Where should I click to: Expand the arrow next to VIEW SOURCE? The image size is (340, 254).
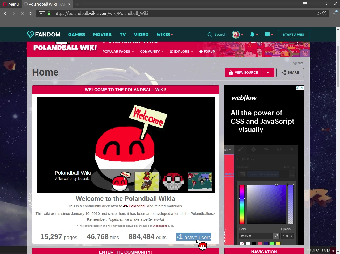click(x=268, y=73)
